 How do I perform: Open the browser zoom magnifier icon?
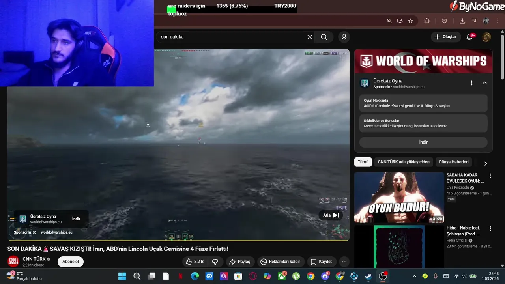[x=389, y=21]
